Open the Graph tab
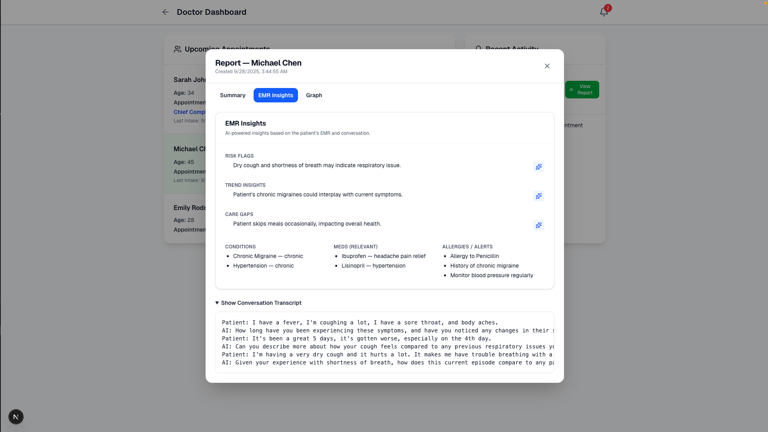 click(314, 95)
